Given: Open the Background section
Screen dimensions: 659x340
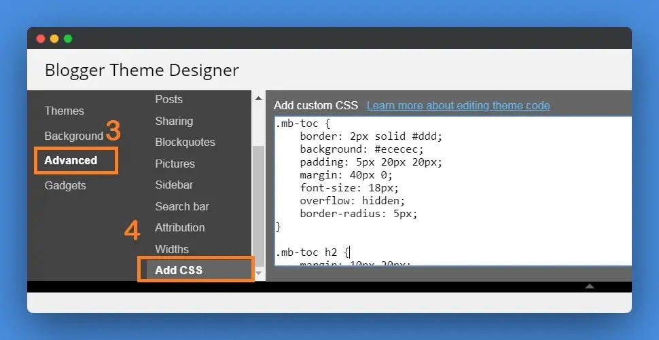Looking at the screenshot, I should pyautogui.click(x=74, y=136).
